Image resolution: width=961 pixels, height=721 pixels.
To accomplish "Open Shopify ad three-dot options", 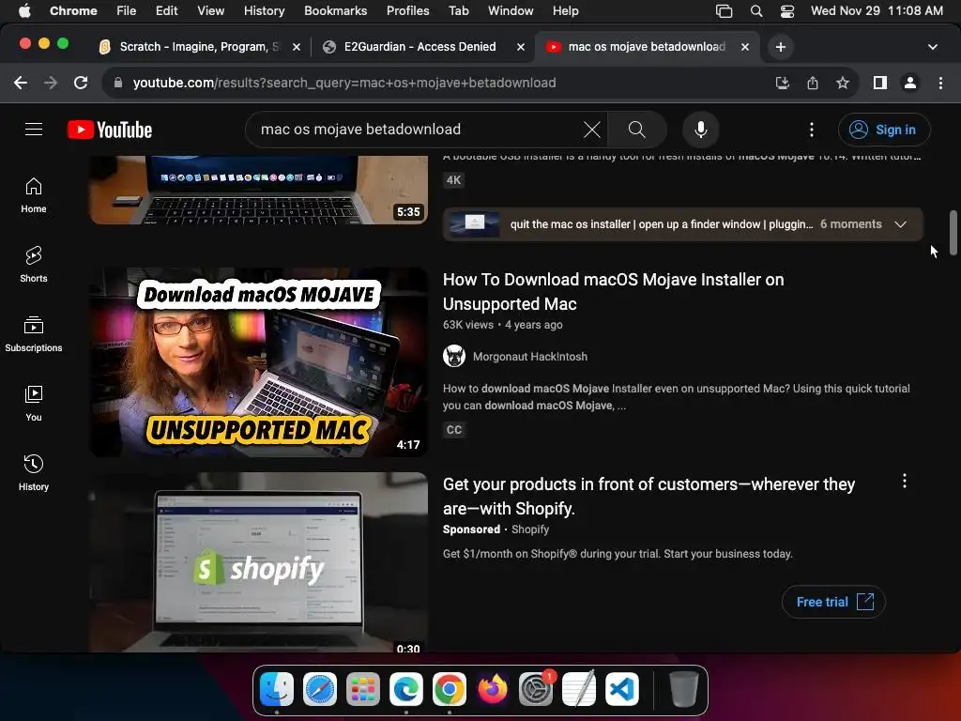I will (x=904, y=482).
